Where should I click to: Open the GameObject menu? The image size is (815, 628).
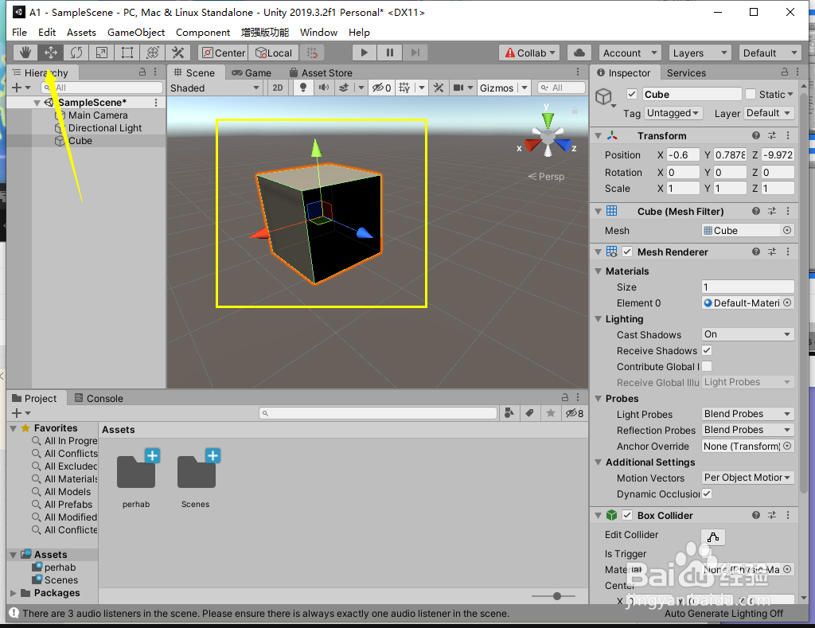coord(135,32)
